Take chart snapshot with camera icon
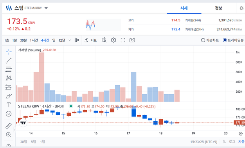 [x=132, y=40]
